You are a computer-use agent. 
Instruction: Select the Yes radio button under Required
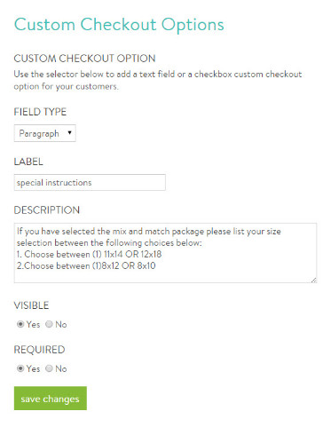[20, 368]
